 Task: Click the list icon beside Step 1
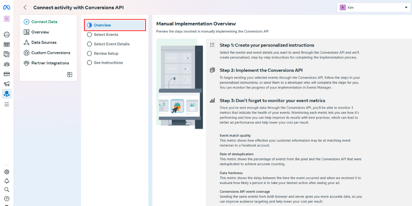[212, 45]
